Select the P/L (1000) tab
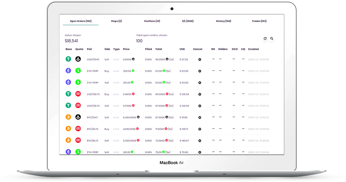Screen dimensions: 346x182 point(188,21)
